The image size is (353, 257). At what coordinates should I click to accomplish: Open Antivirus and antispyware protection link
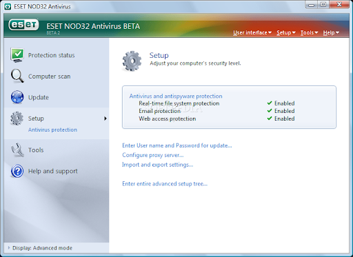pyautogui.click(x=176, y=96)
